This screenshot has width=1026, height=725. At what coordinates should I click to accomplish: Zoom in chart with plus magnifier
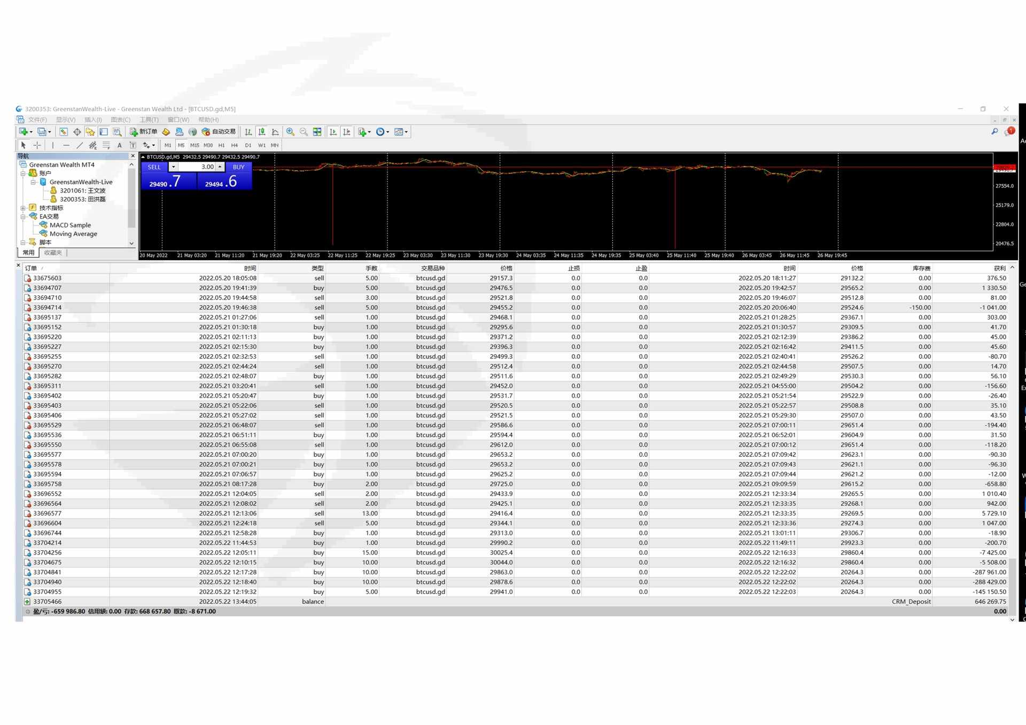(290, 132)
